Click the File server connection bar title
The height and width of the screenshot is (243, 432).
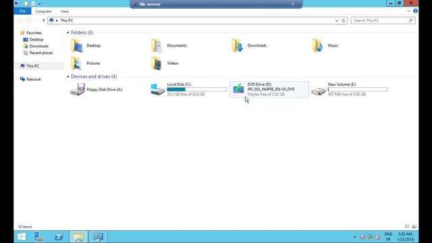(x=150, y=4)
